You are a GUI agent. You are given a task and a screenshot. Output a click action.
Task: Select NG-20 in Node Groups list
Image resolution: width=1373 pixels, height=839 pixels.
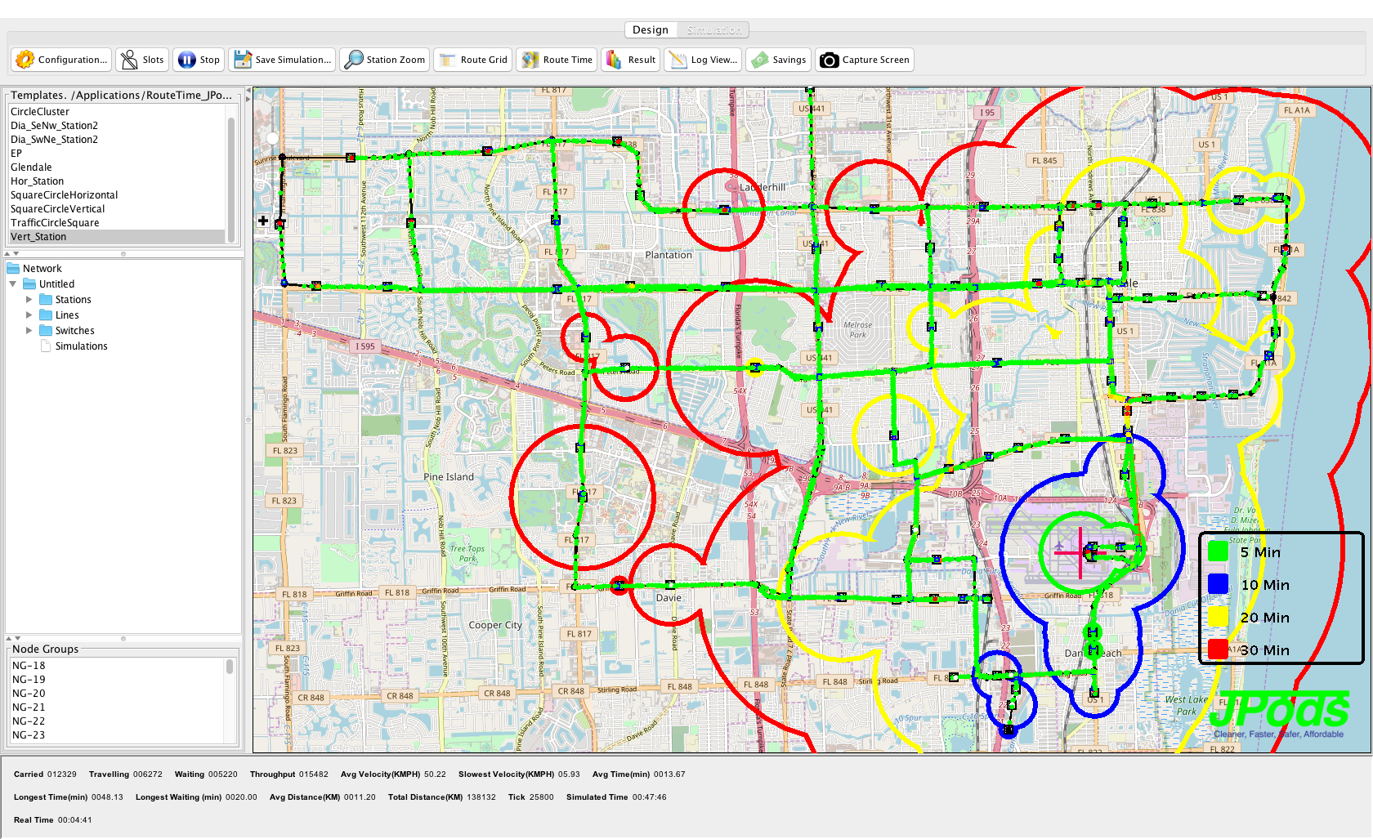pos(29,694)
